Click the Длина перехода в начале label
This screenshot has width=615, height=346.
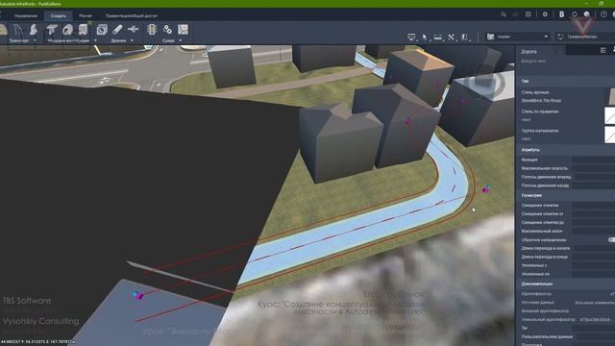(x=546, y=248)
